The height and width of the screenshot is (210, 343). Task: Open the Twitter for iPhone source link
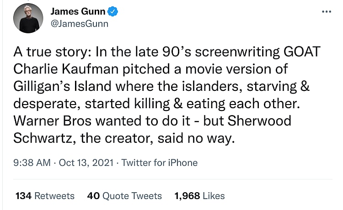click(160, 163)
